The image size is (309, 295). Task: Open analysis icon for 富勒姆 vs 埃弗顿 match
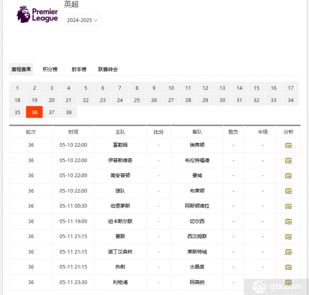pyautogui.click(x=288, y=145)
